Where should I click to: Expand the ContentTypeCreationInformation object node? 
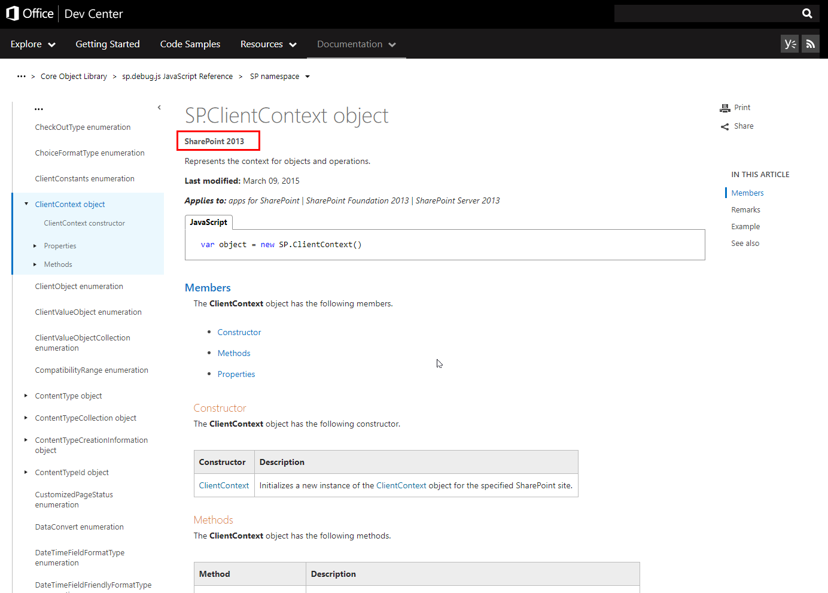(x=26, y=440)
